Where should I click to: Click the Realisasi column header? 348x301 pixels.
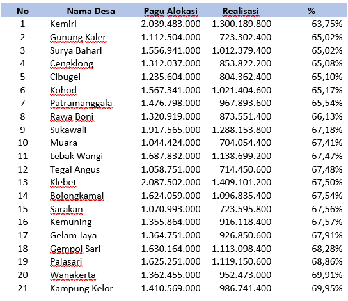click(x=241, y=11)
